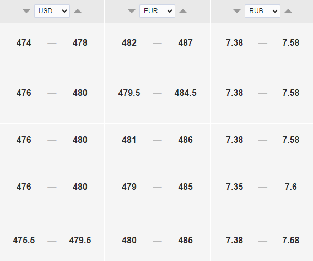The height and width of the screenshot is (261, 313).
Task: Sort USD column ascending with up arrow
Action: (78, 11)
